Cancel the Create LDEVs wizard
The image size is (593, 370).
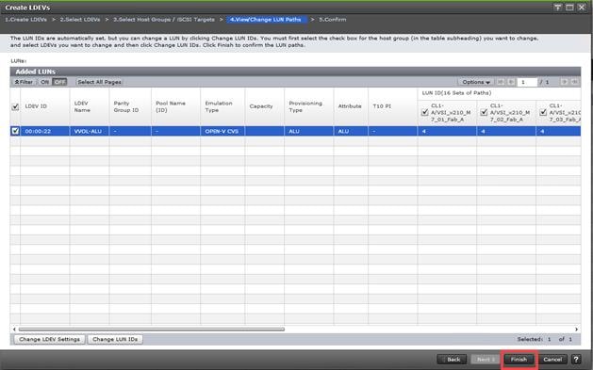coord(552,360)
